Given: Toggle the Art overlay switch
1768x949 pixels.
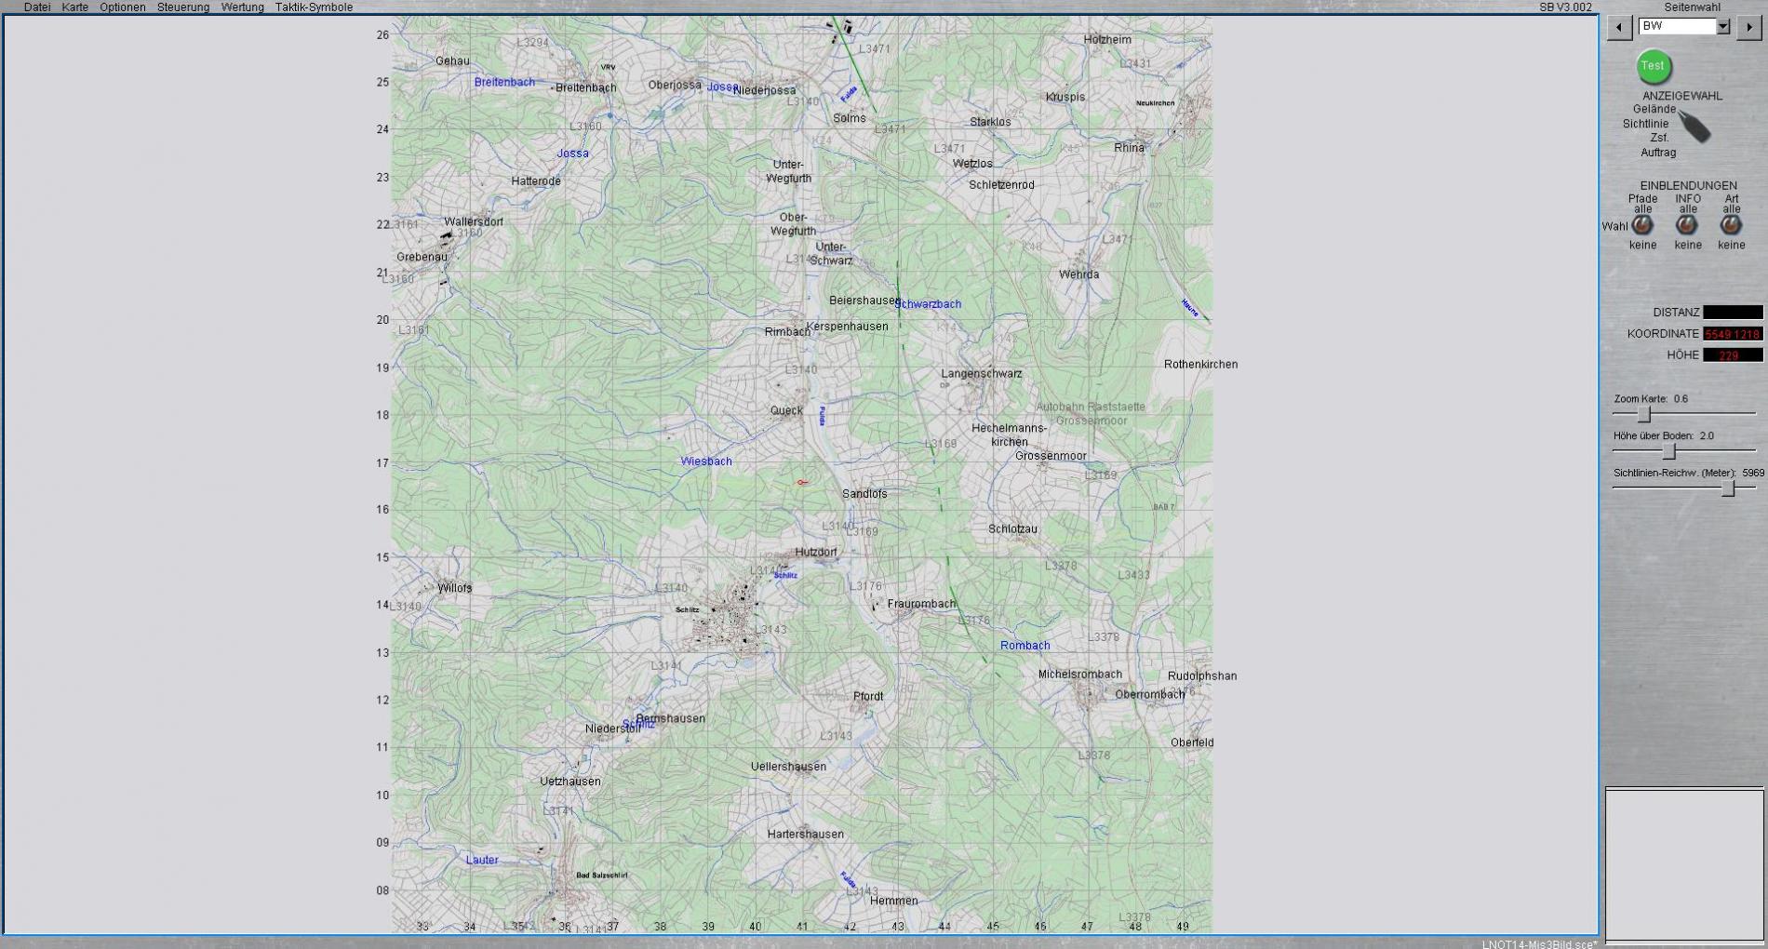Looking at the screenshot, I should (x=1731, y=225).
